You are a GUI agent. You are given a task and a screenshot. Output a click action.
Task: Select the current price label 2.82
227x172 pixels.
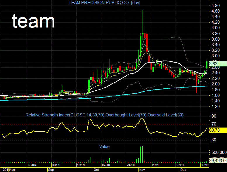coord(218,64)
